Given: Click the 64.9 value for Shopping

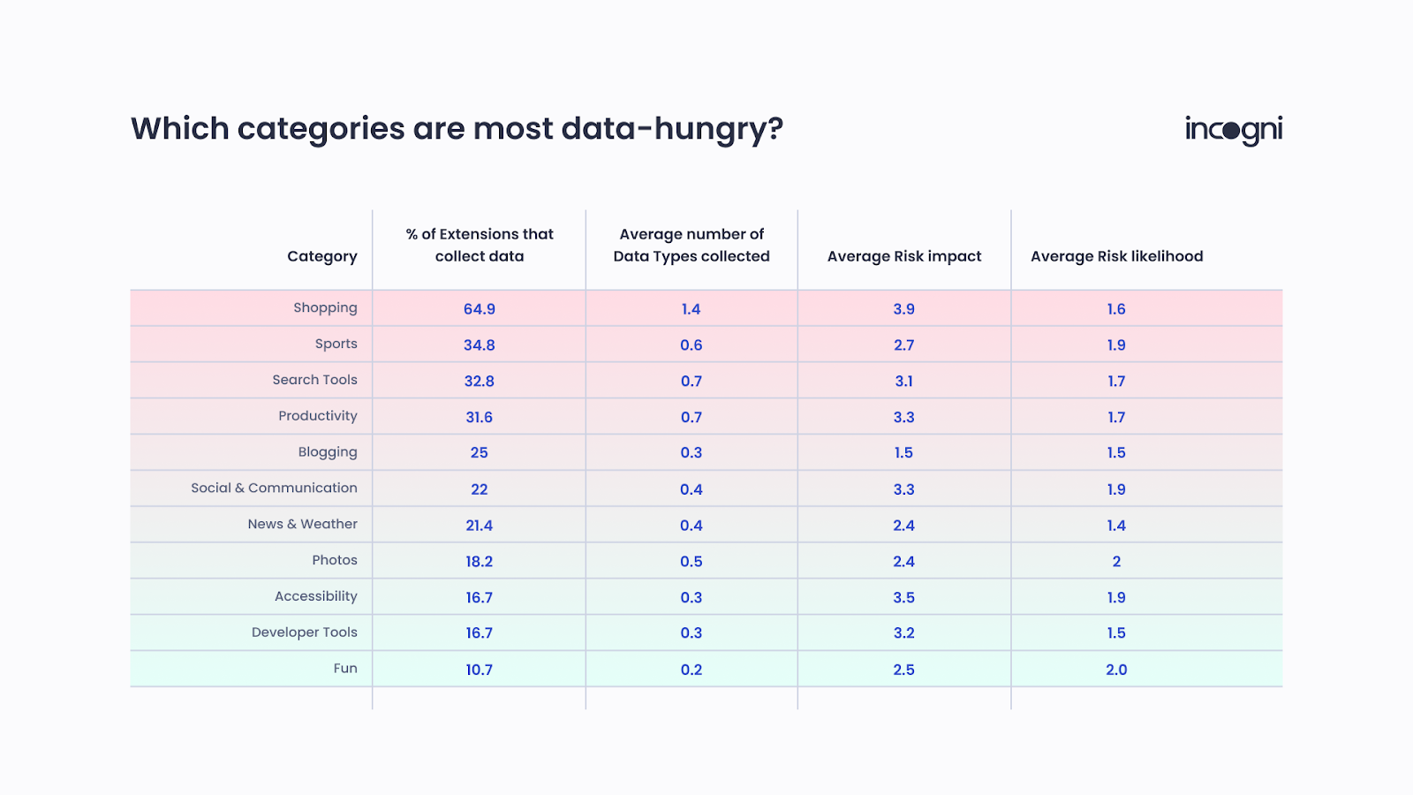Looking at the screenshot, I should 480,309.
